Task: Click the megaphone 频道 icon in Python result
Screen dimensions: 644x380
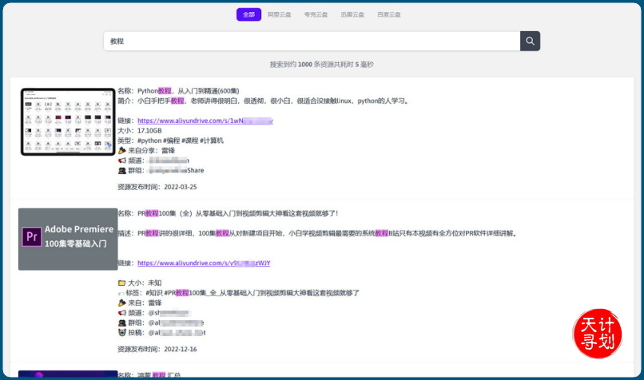Action: coord(122,160)
